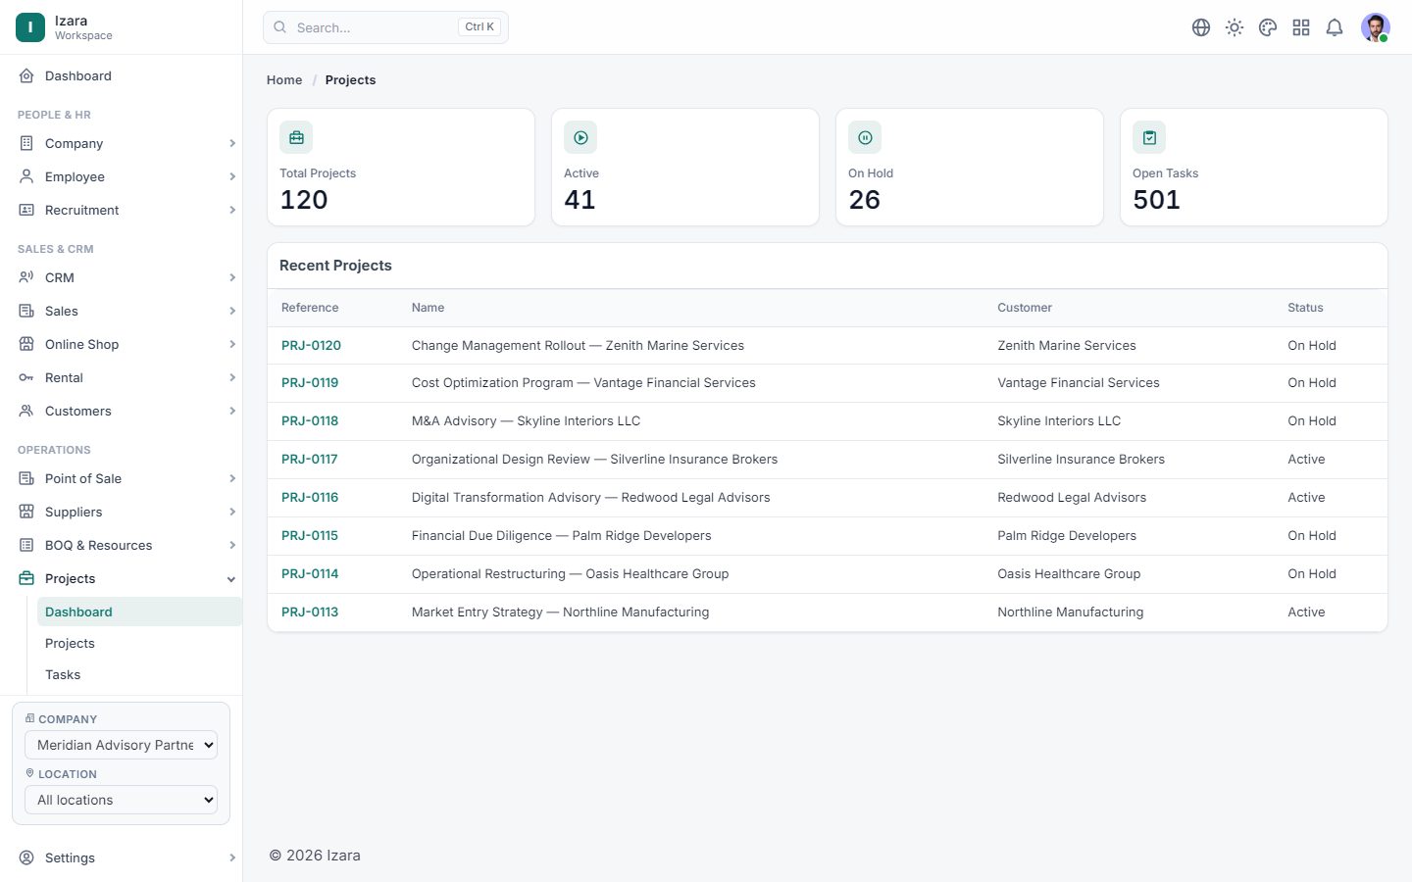Expand the Settings chevron
Viewport: 1412px width, 882px height.
point(232,857)
